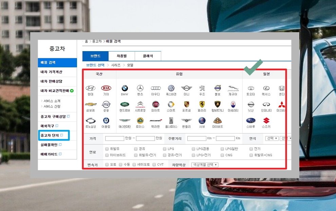The image size is (336, 211).
Task: Select the MINI (미니) logo
Action: click(x=186, y=88)
